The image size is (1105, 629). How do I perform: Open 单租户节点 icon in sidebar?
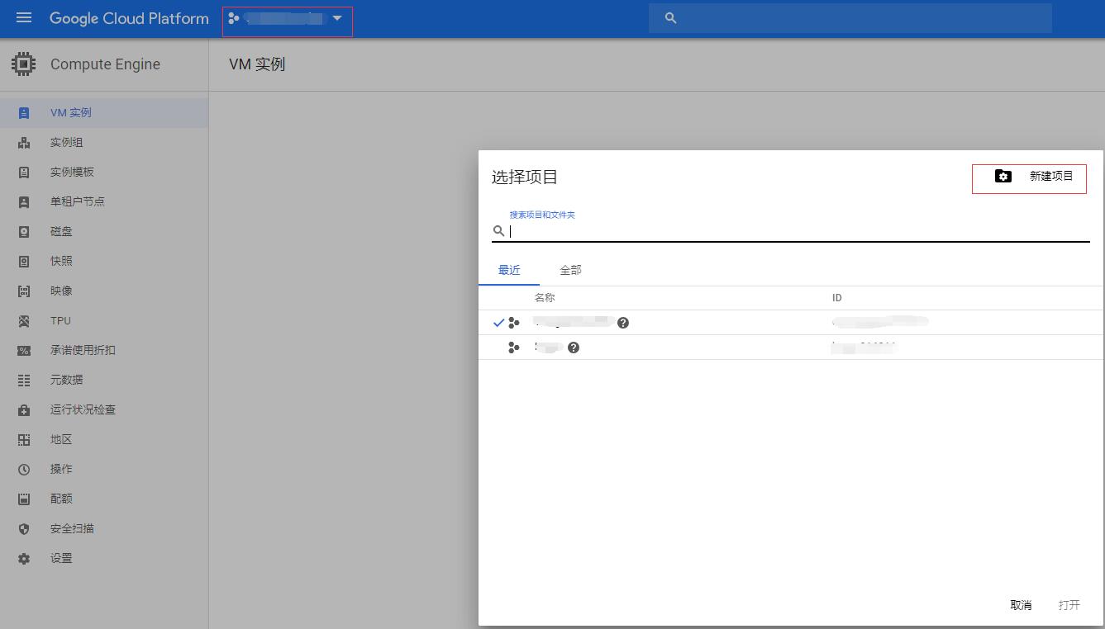click(24, 202)
